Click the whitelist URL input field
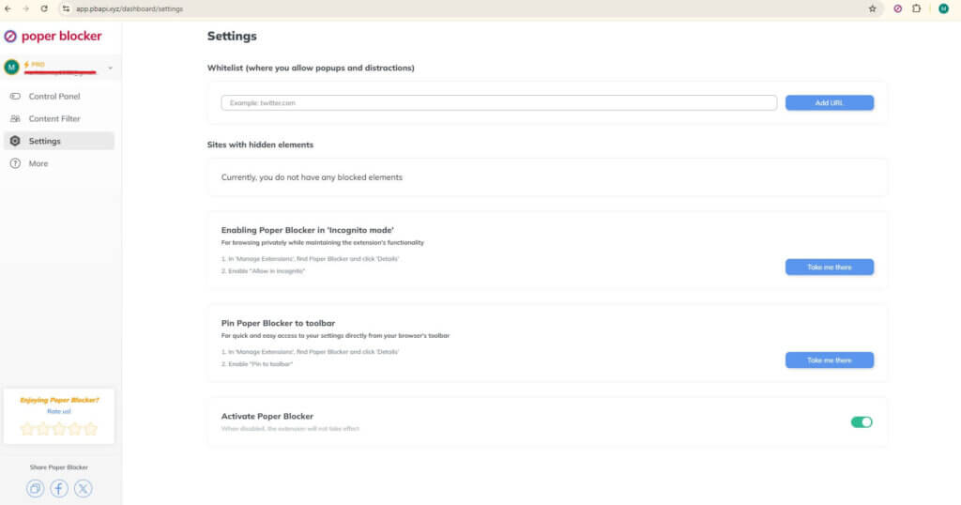Screen dimensions: 961x505 [x=498, y=103]
